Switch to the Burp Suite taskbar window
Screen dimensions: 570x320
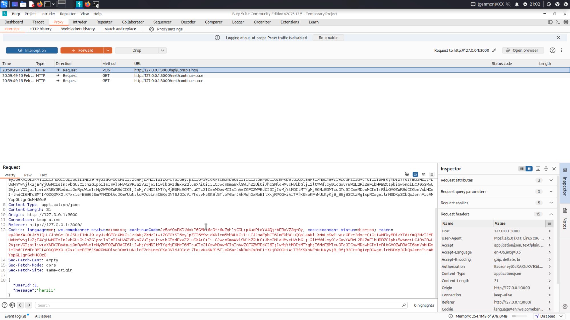pos(79,4)
